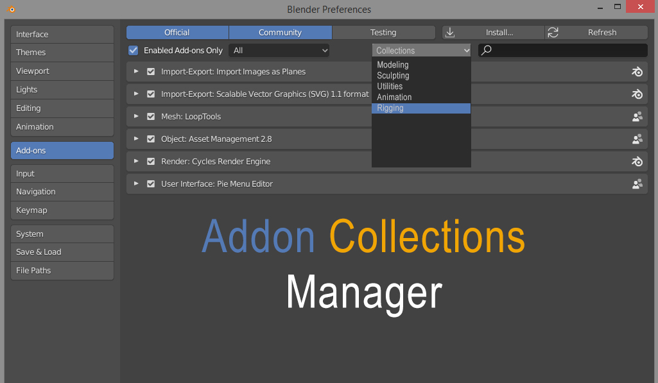Enable the Testing support level filter
Viewport: 658px width, 383px height.
[383, 32]
